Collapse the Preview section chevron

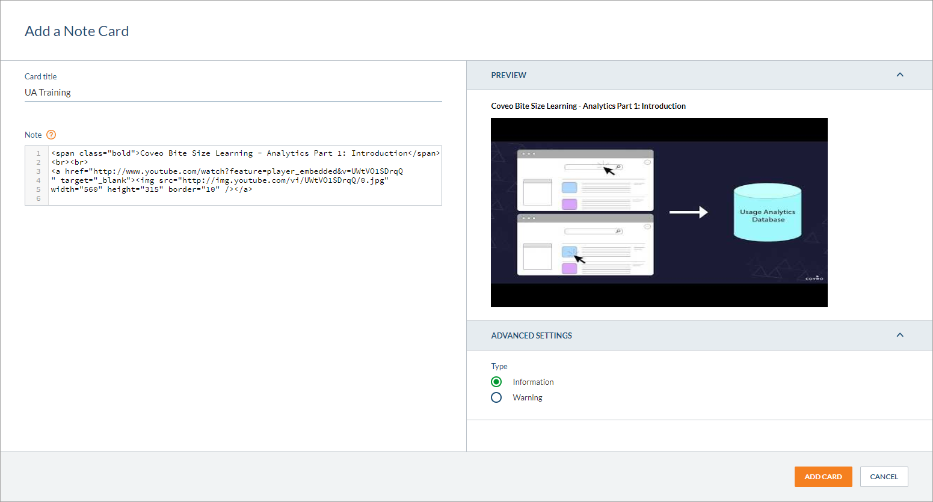pos(900,75)
